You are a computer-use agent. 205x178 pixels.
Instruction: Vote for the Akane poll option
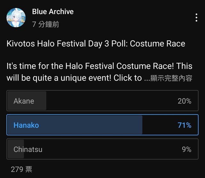(102, 101)
